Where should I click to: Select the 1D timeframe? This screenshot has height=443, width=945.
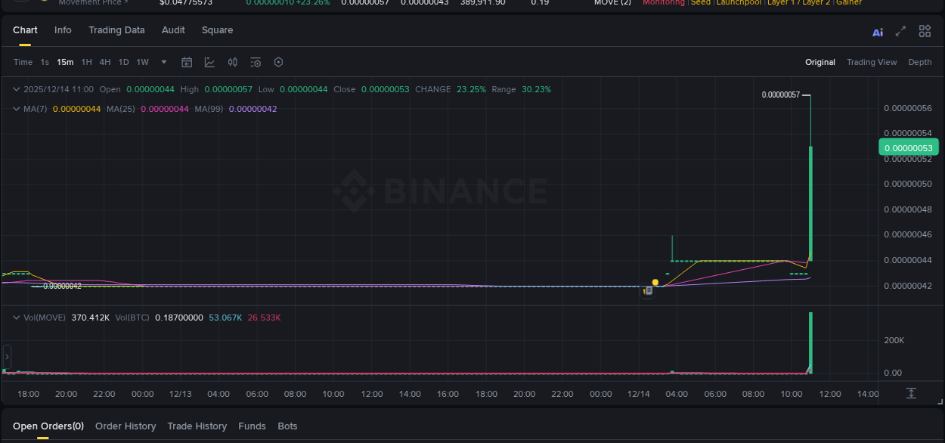click(123, 62)
